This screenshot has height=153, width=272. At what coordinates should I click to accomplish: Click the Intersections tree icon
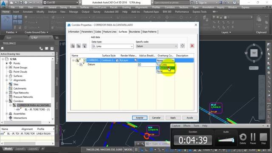point(11,118)
